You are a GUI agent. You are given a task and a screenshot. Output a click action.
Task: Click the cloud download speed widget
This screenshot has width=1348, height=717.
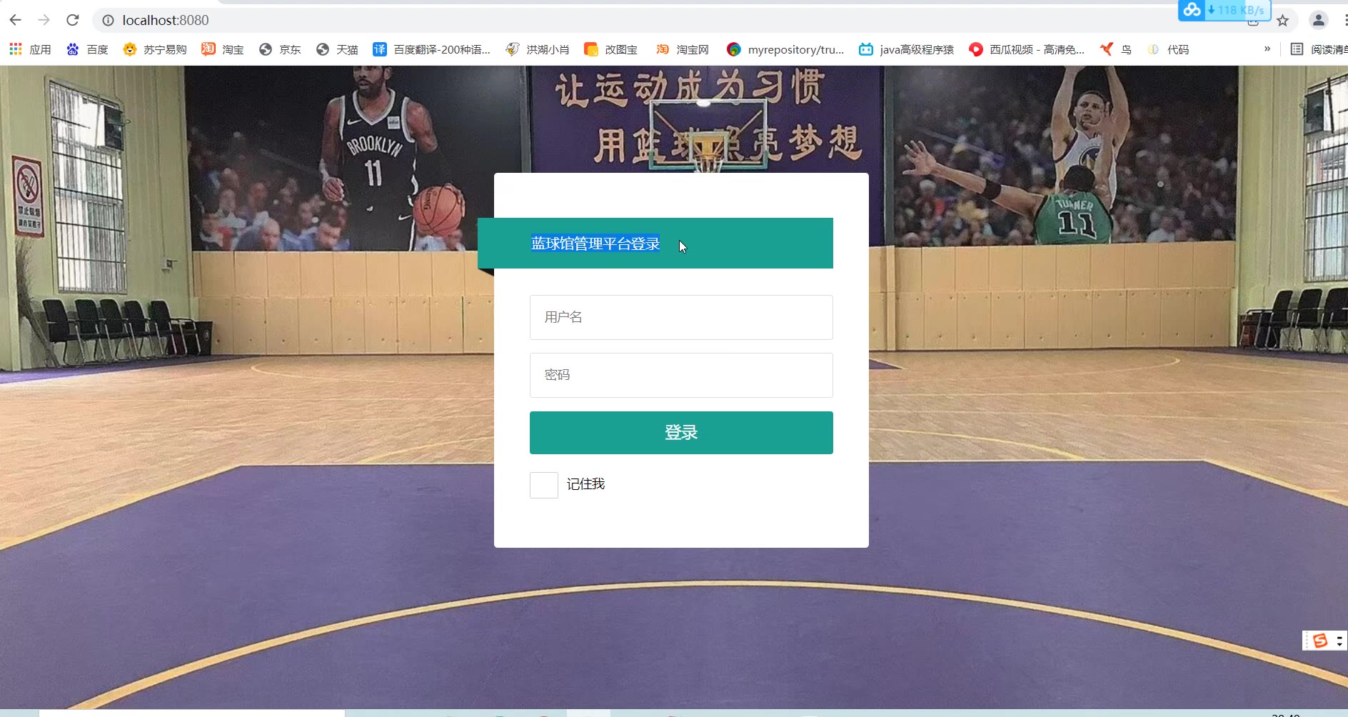(x=1224, y=10)
